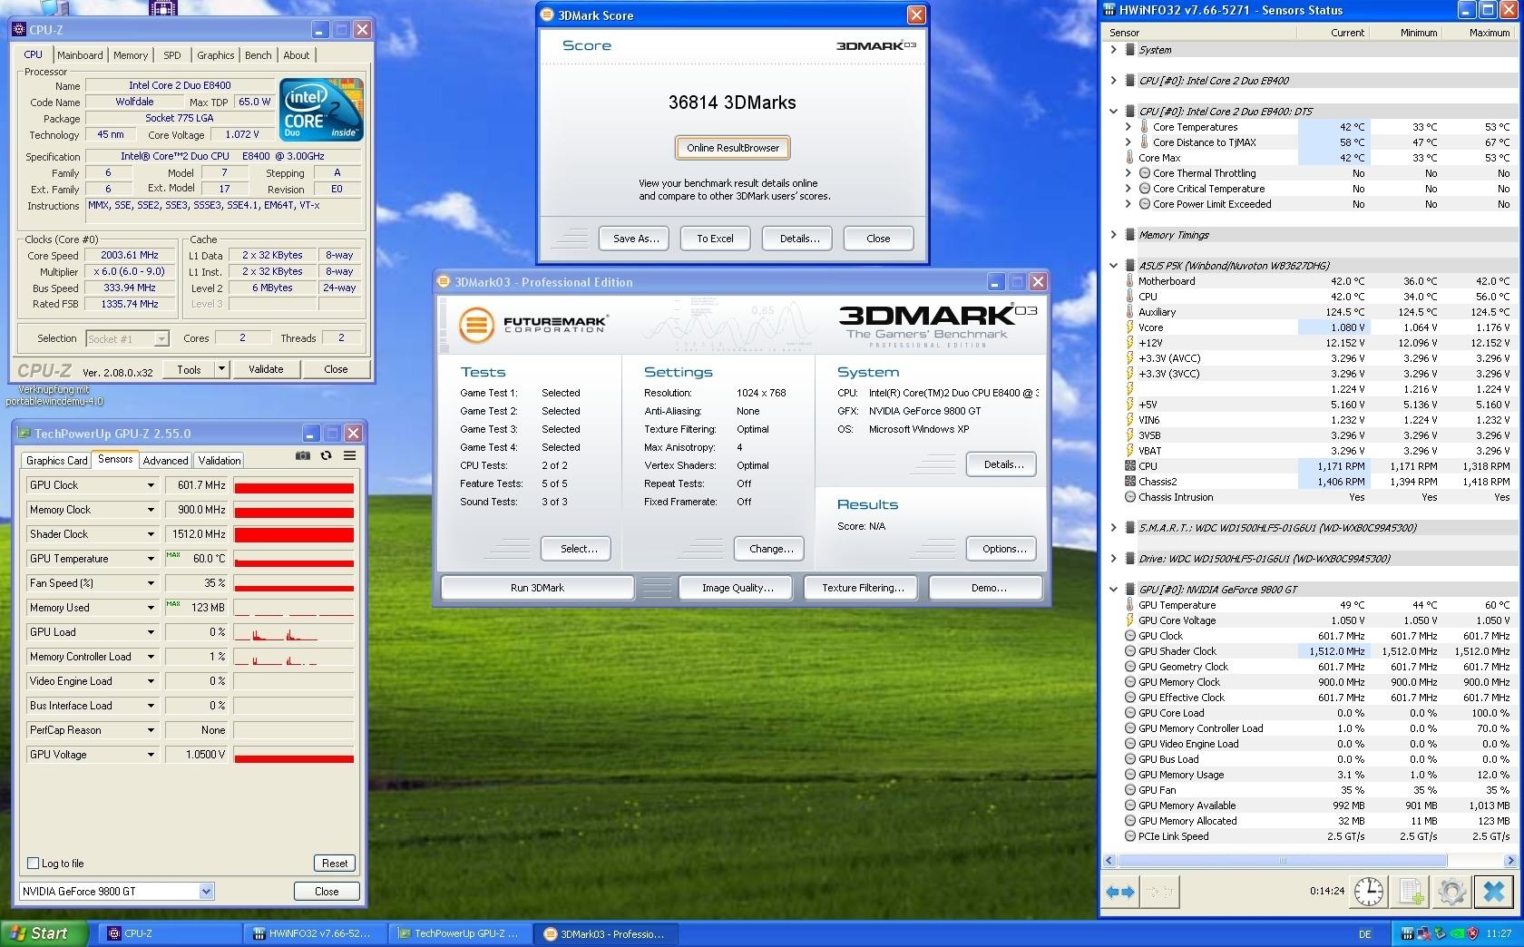Viewport: 1524px width, 947px height.
Task: Click Save As... in 3DMark Score
Action: coord(635,239)
